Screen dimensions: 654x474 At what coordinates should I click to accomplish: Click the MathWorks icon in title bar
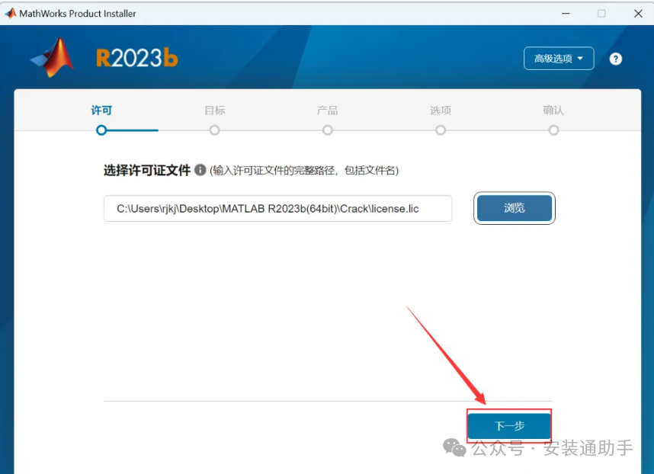pos(11,14)
